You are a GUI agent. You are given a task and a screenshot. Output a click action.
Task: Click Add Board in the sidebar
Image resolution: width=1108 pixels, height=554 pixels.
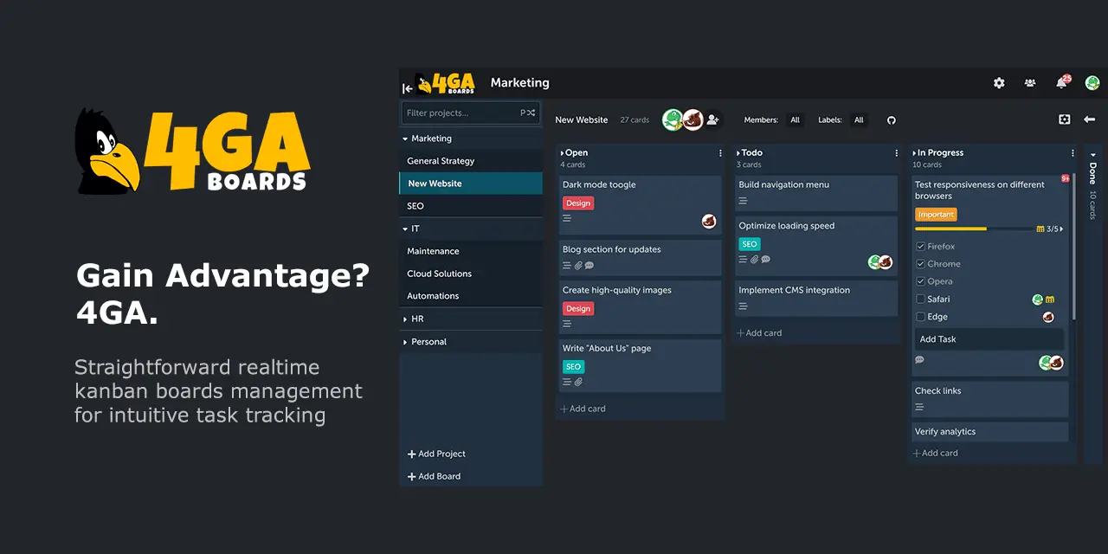[434, 476]
